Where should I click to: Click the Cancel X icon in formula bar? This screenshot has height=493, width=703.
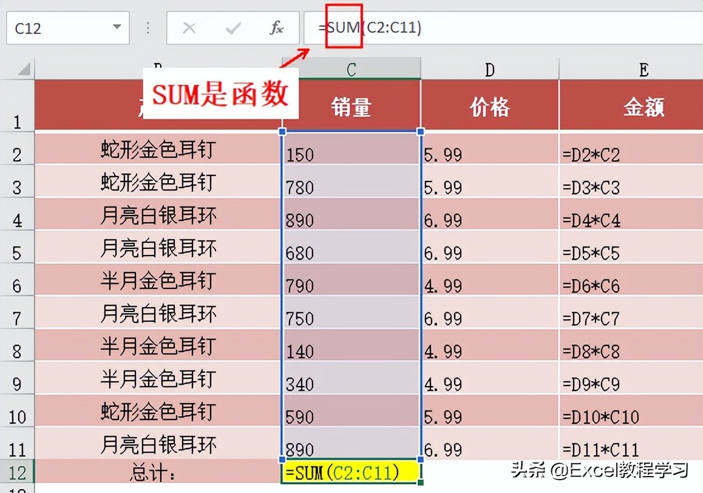(189, 29)
